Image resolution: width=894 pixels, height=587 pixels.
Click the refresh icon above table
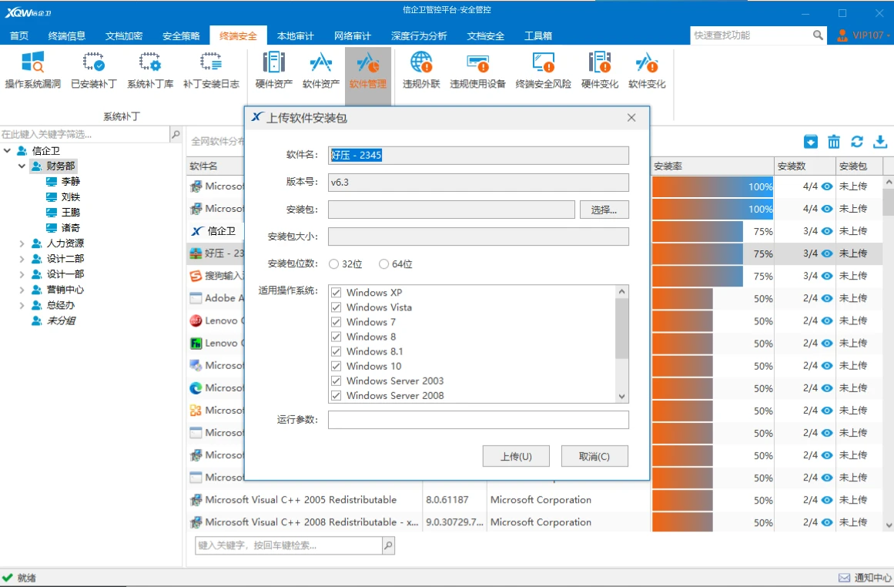[x=857, y=142]
